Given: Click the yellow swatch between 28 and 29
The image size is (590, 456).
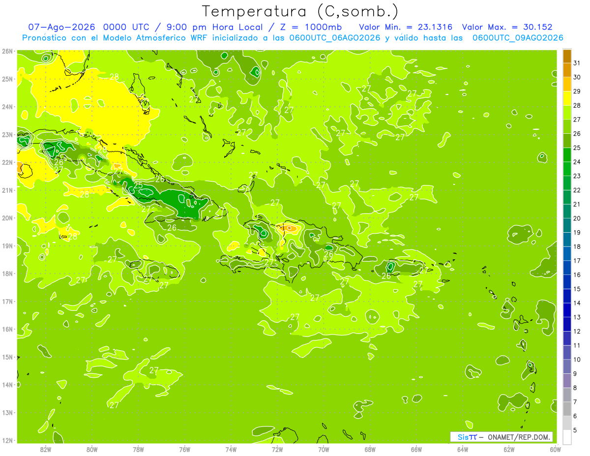Looking at the screenshot, I should [x=567, y=98].
